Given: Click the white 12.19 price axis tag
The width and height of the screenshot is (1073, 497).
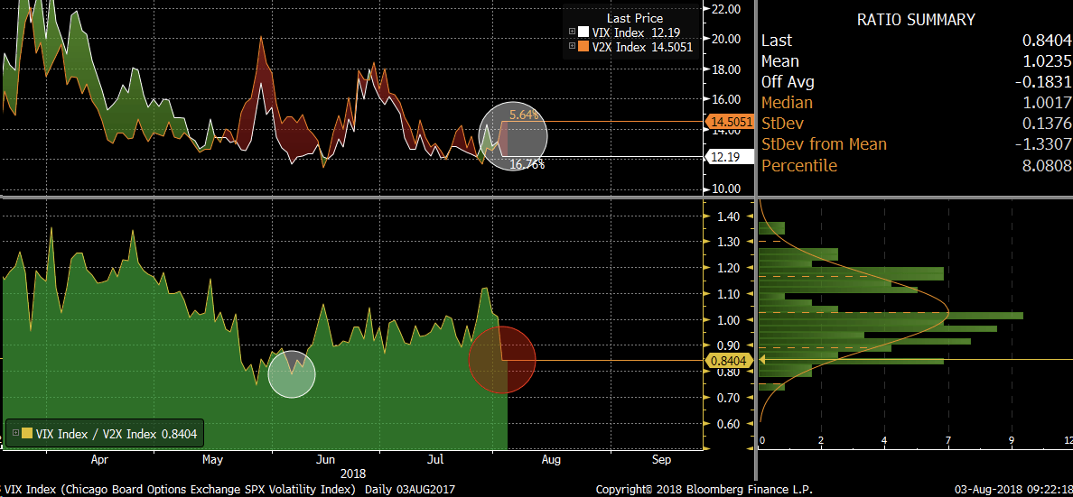Looking at the screenshot, I should coord(730,157).
